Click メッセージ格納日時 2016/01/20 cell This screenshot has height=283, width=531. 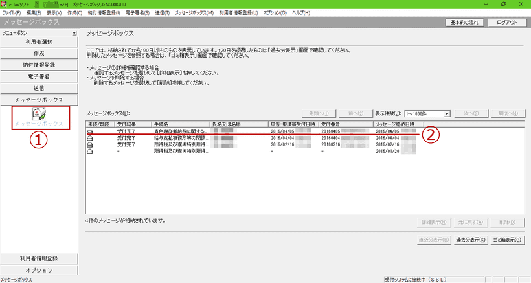(396, 152)
